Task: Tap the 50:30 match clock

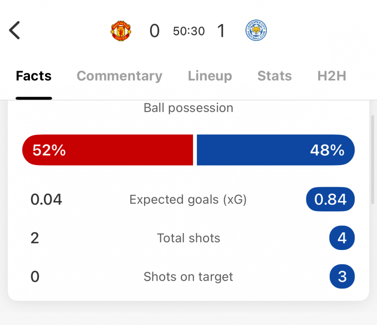Action: pyautogui.click(x=189, y=31)
